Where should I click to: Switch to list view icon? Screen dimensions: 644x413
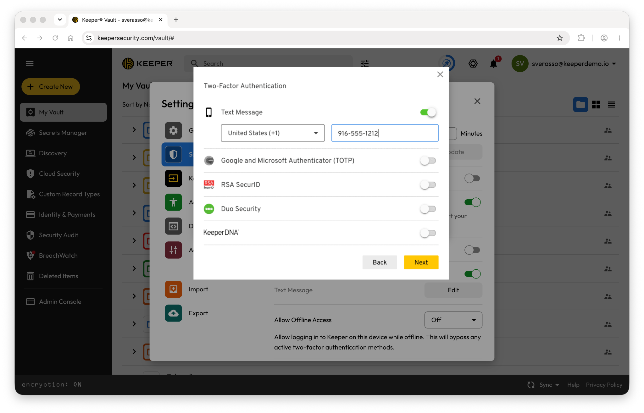(611, 105)
